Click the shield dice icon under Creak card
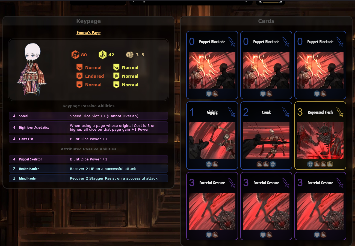The height and width of the screenshot is (246, 355). point(273,164)
